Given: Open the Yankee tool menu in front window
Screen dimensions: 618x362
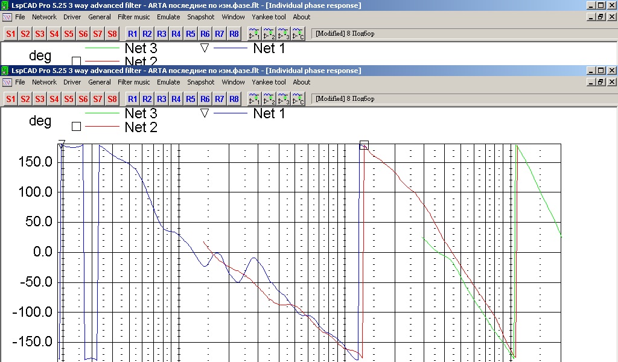Looking at the screenshot, I should [x=269, y=82].
